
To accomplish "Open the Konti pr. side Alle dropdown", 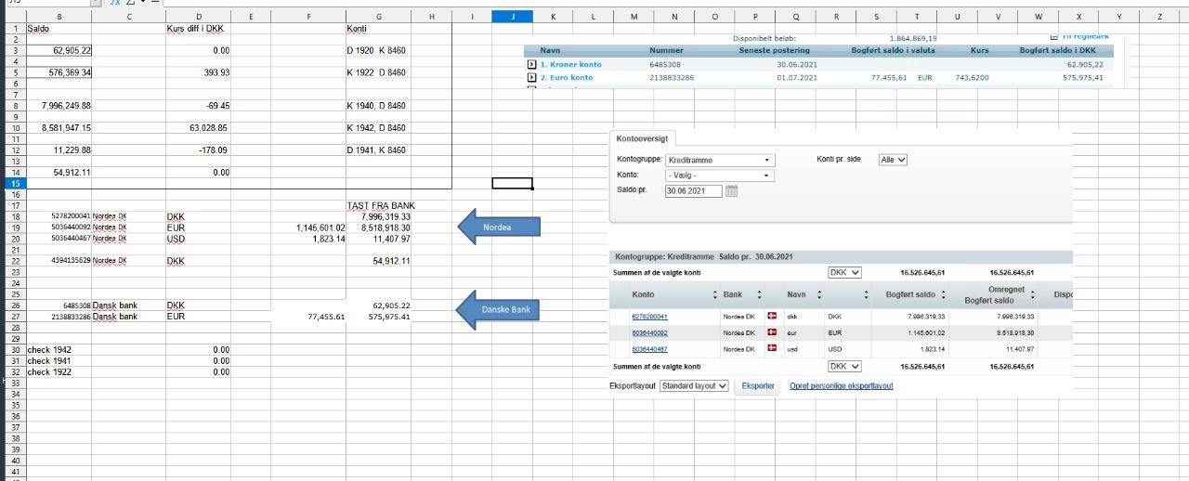I will click(x=893, y=160).
